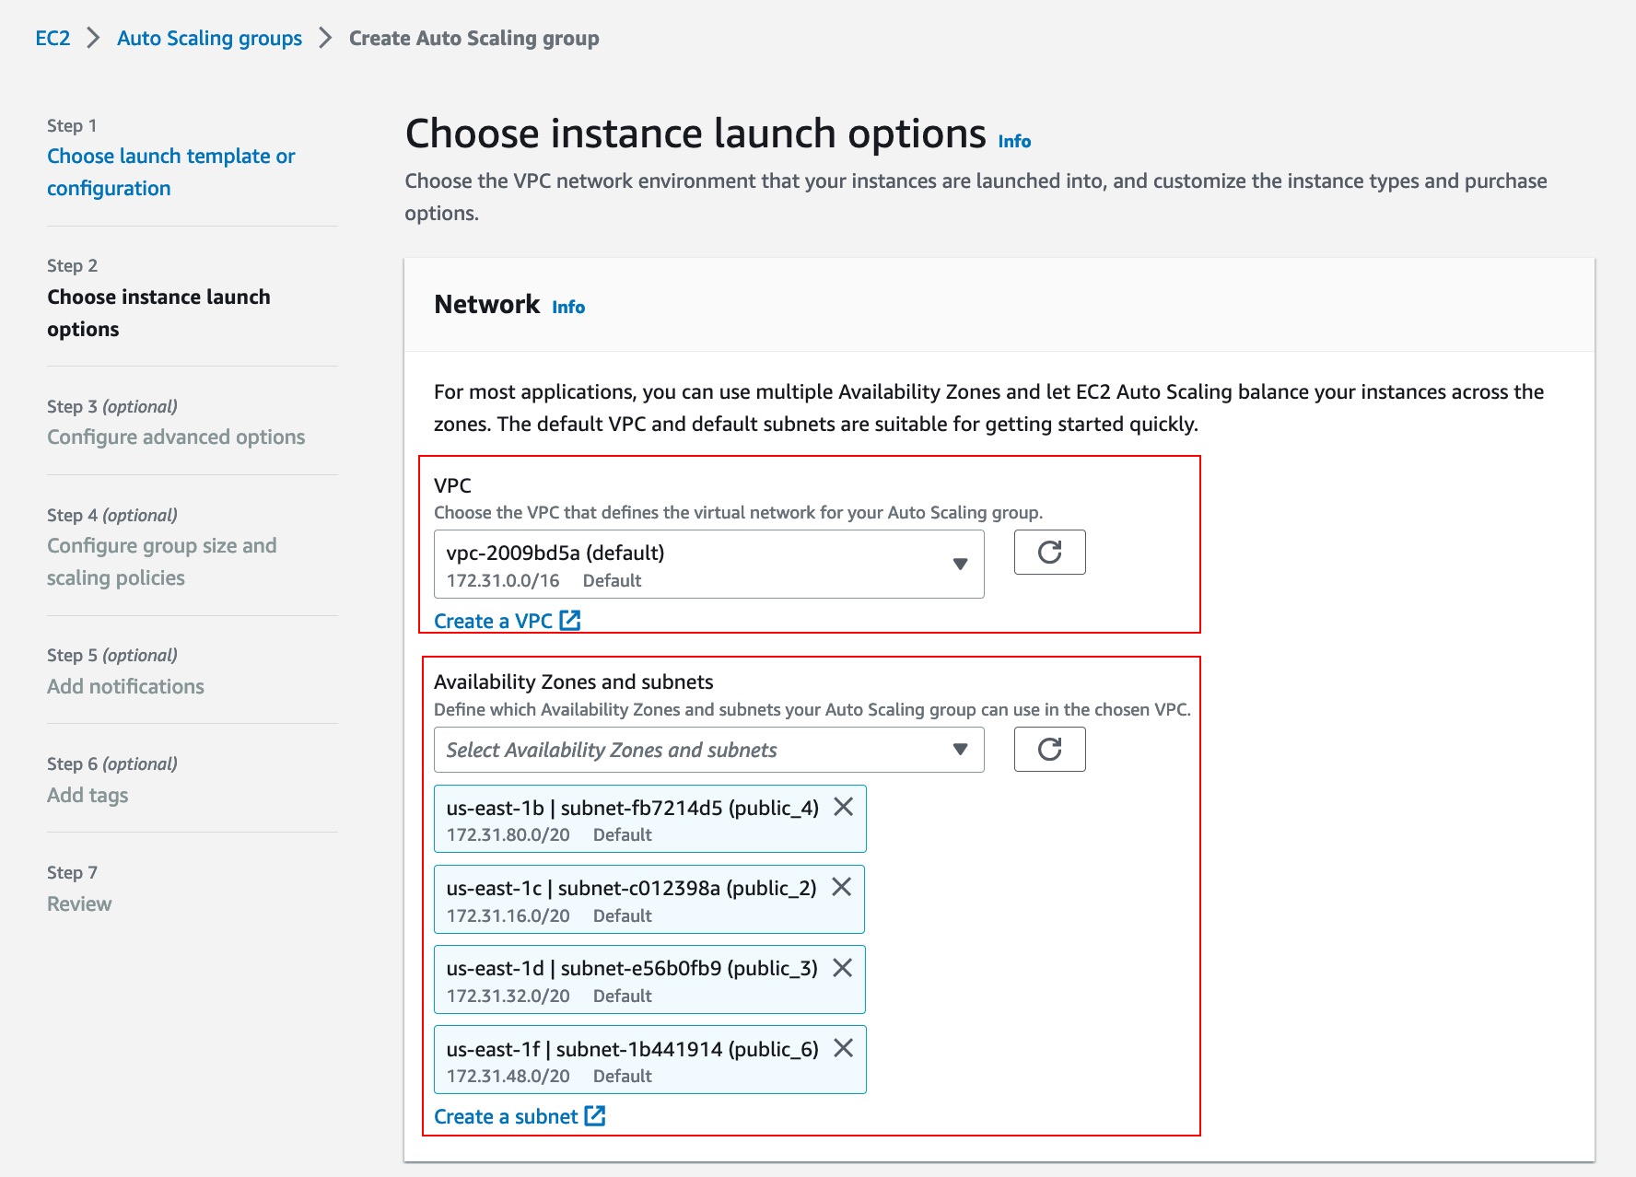Image resolution: width=1636 pixels, height=1177 pixels.
Task: Remove the us-east-1c subnet-c012398a entry
Action: coord(841,887)
